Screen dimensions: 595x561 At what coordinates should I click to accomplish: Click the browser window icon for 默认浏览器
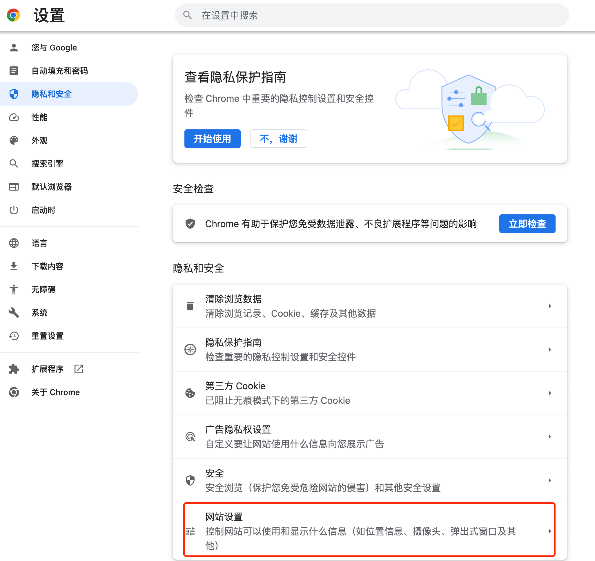14,187
